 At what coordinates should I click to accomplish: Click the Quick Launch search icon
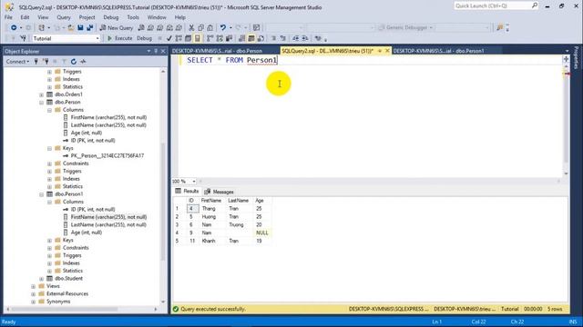click(x=535, y=5)
